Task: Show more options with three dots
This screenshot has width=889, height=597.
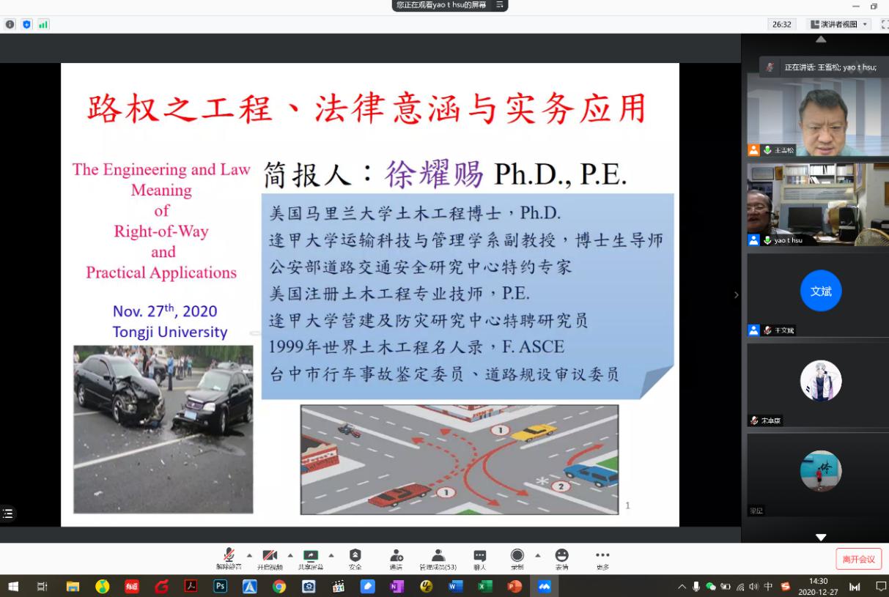Action: [602, 557]
